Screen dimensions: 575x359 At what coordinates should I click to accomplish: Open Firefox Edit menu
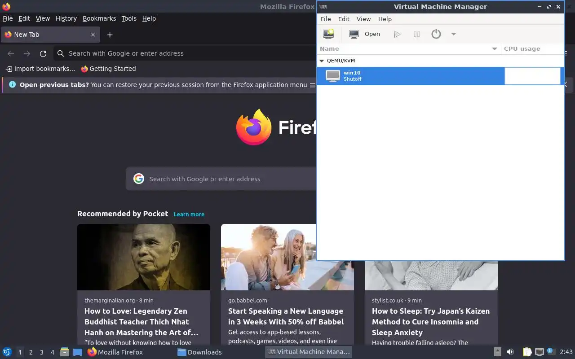point(24,18)
